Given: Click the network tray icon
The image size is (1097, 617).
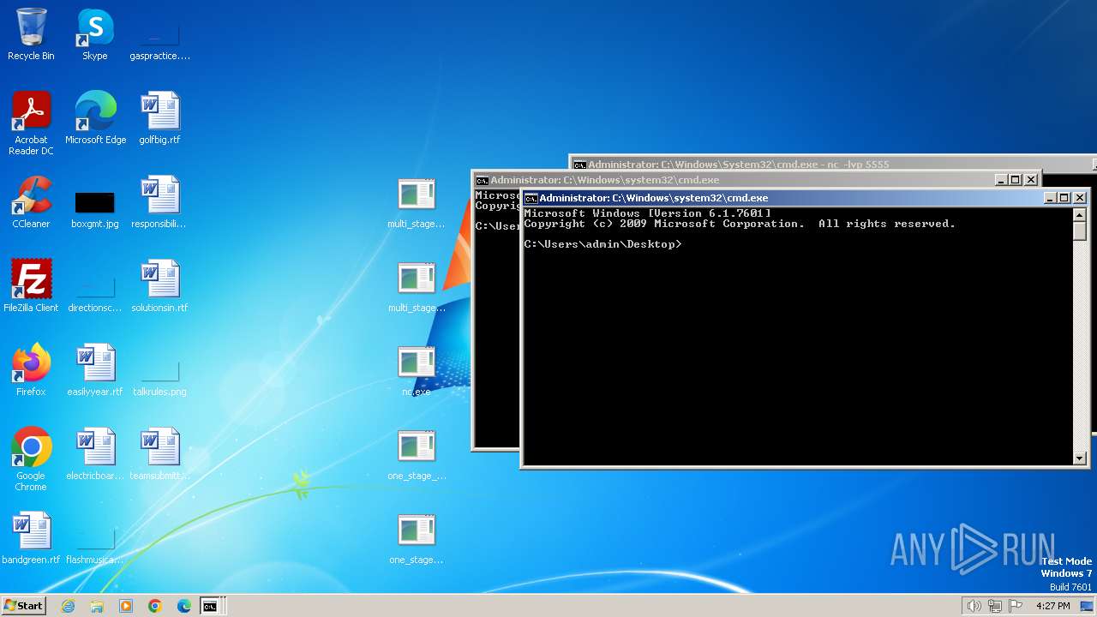Looking at the screenshot, I should (x=995, y=606).
